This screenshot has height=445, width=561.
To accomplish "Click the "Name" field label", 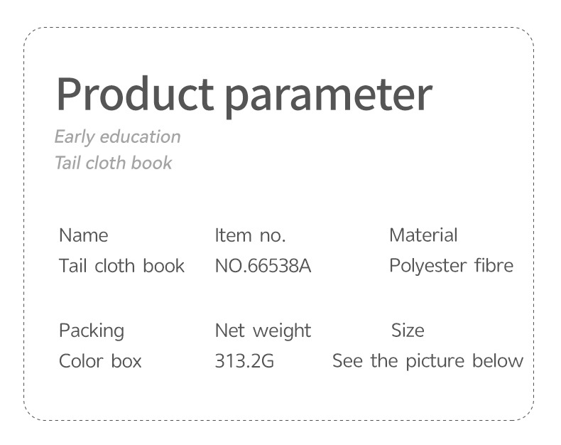I will [x=84, y=235].
